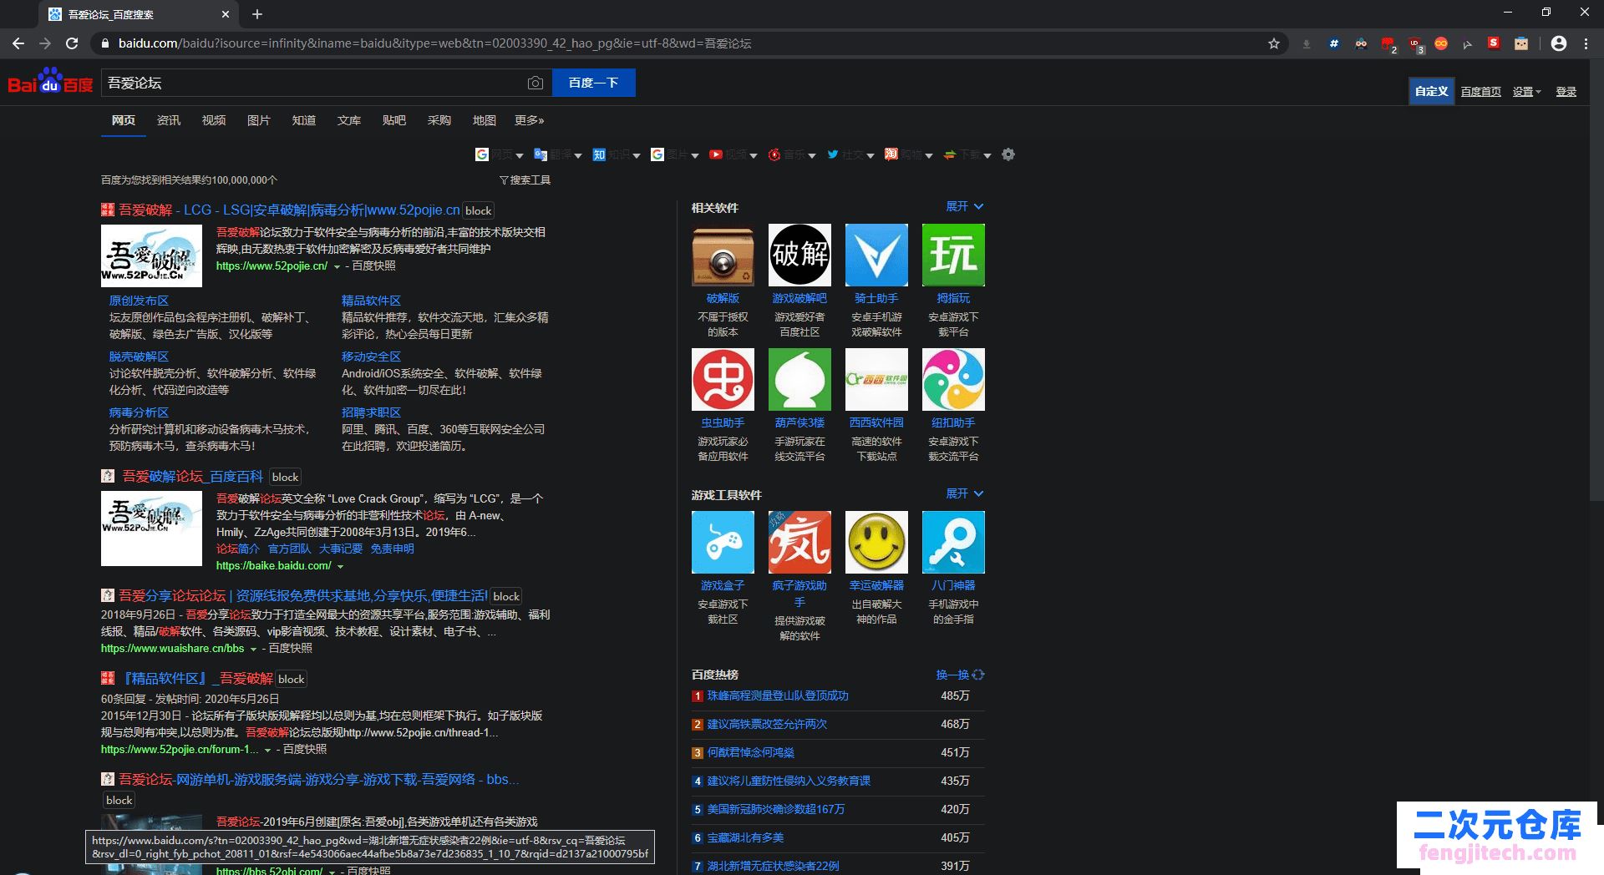Click the 西西软件园 icon
Image resolution: width=1604 pixels, height=875 pixels.
pos(876,379)
